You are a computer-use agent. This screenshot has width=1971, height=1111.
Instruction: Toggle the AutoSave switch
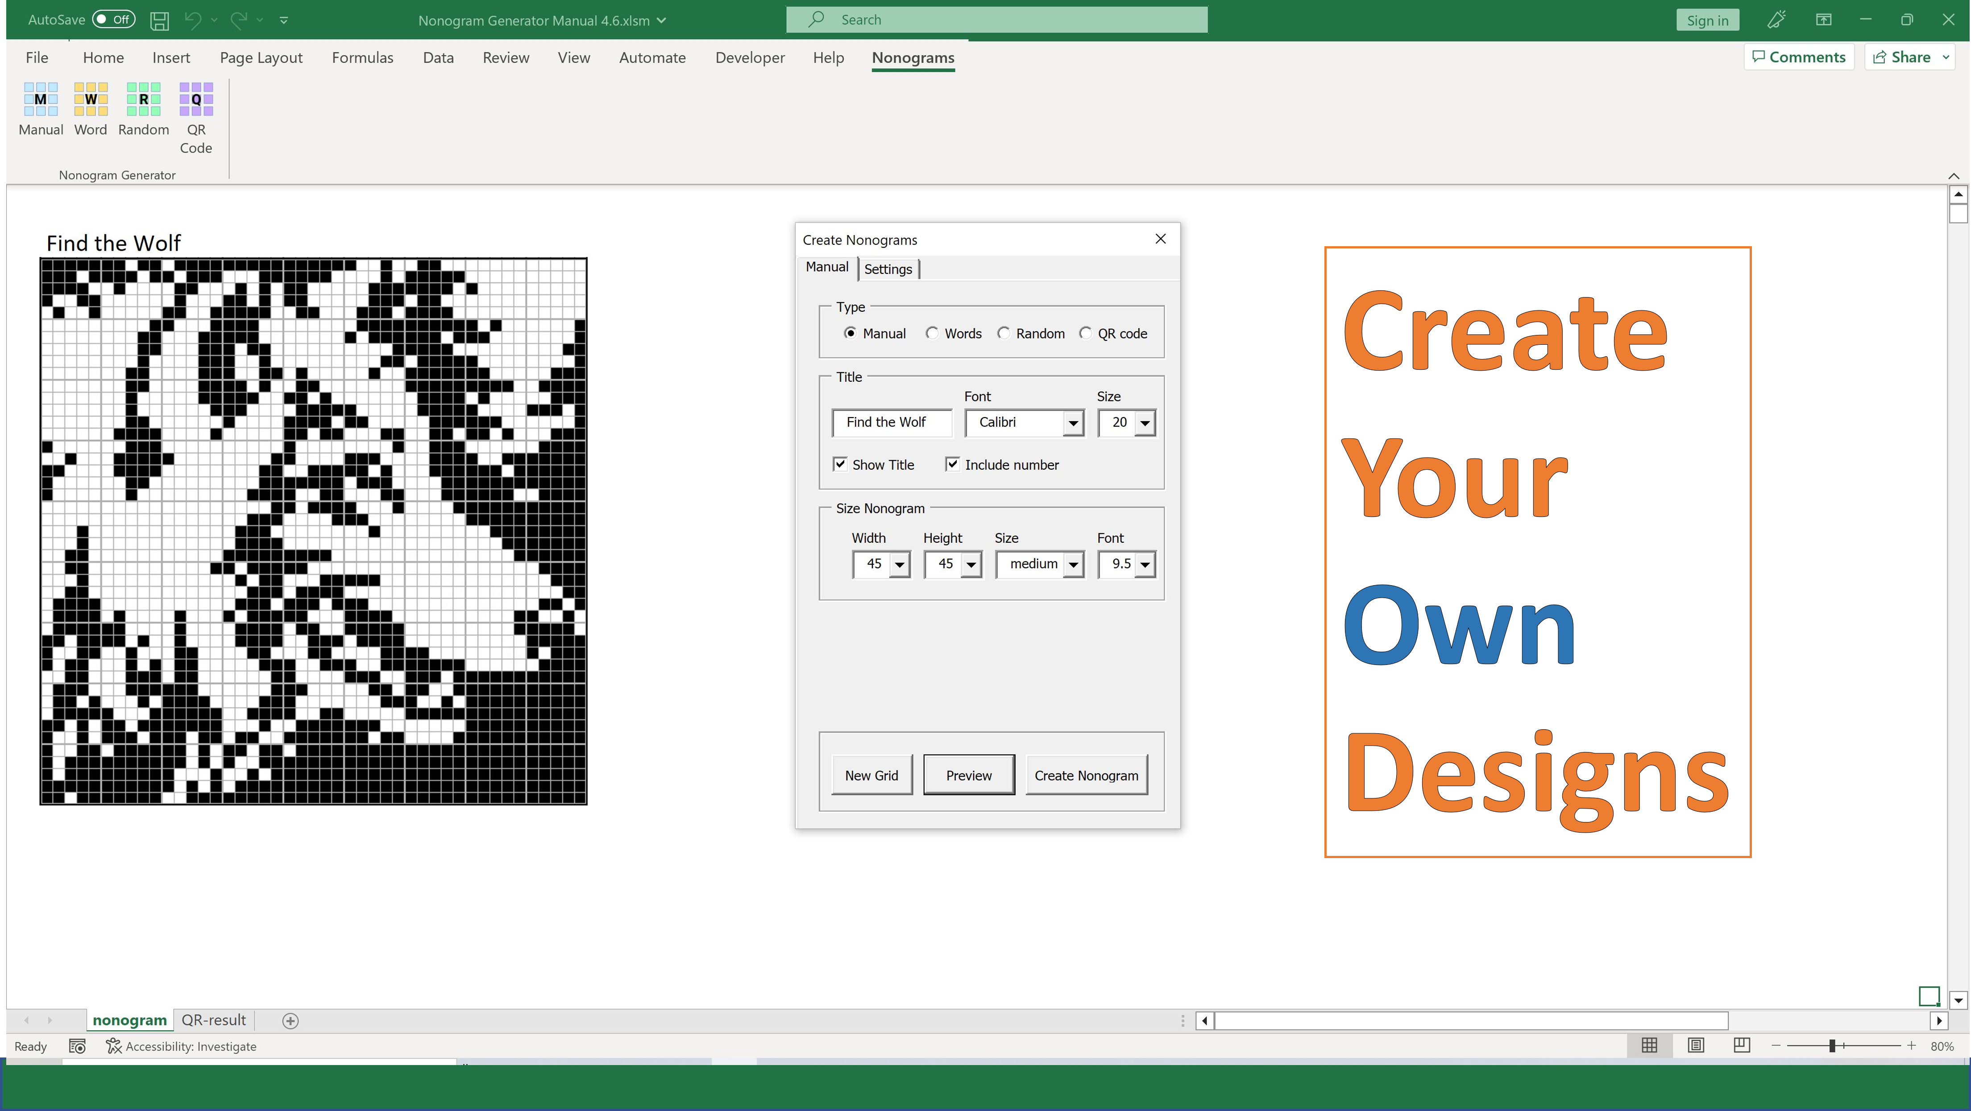(x=113, y=20)
